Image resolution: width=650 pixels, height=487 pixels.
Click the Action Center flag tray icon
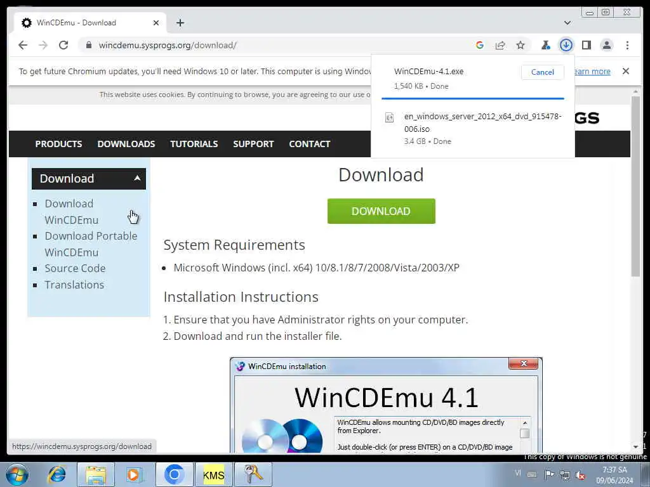549,474
